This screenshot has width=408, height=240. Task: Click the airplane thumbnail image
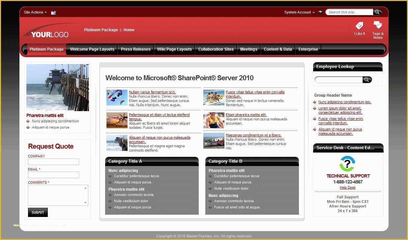(x=117, y=120)
